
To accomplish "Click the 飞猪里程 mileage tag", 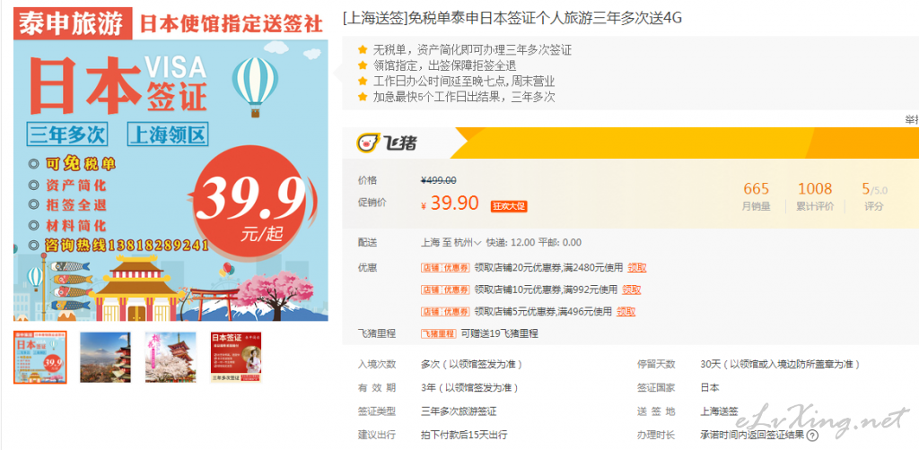I will click(x=438, y=334).
